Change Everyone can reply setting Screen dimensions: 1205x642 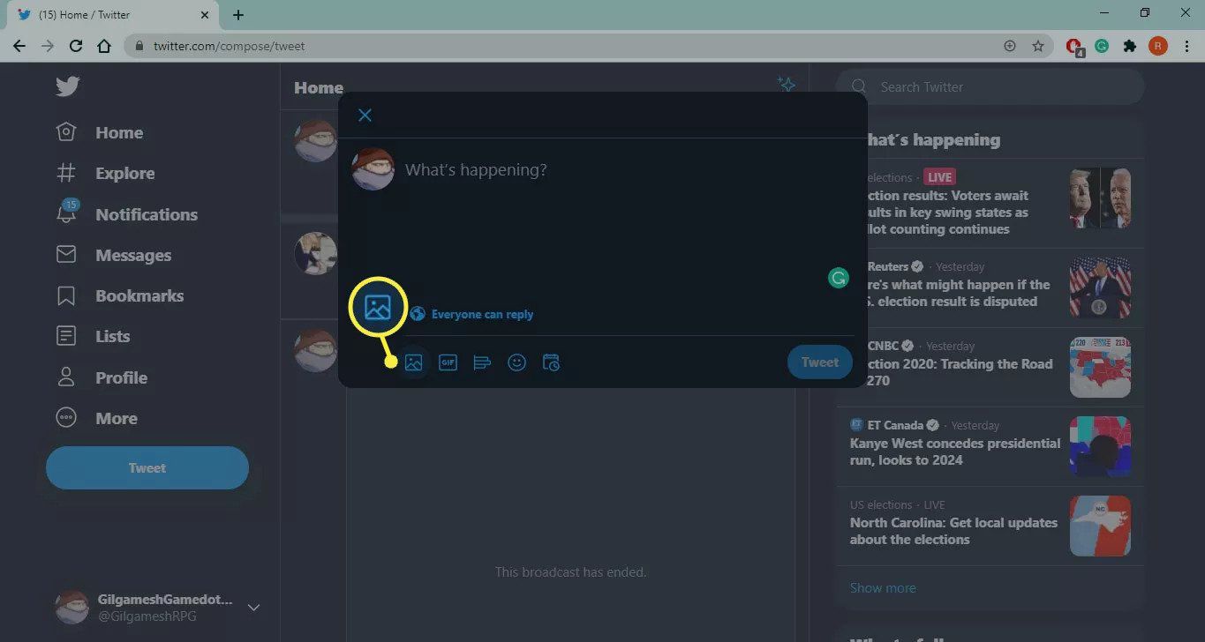[x=472, y=314]
